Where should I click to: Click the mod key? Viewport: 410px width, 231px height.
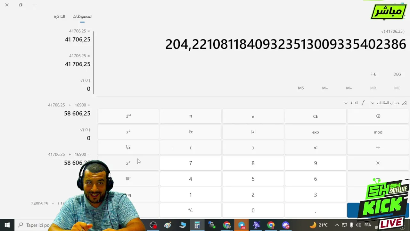click(378, 132)
